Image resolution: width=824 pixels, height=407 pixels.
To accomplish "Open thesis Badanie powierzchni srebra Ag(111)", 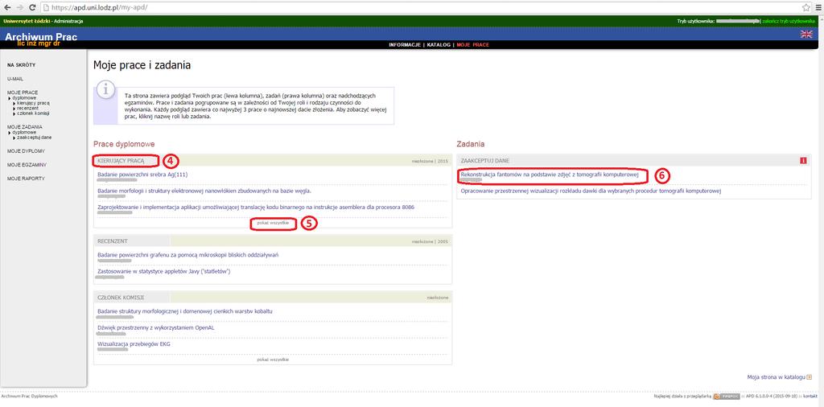I will [142, 175].
